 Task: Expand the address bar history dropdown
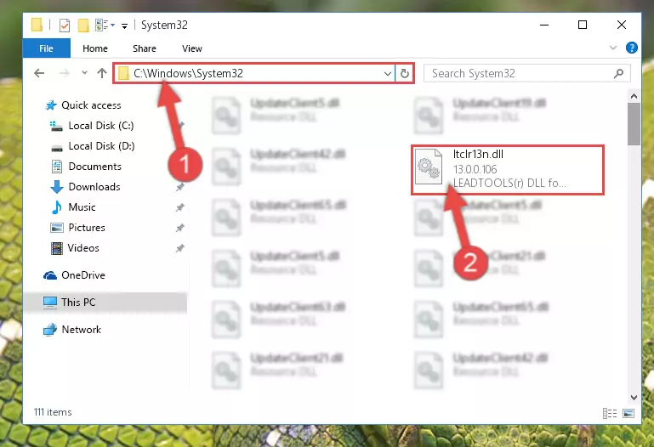[388, 74]
